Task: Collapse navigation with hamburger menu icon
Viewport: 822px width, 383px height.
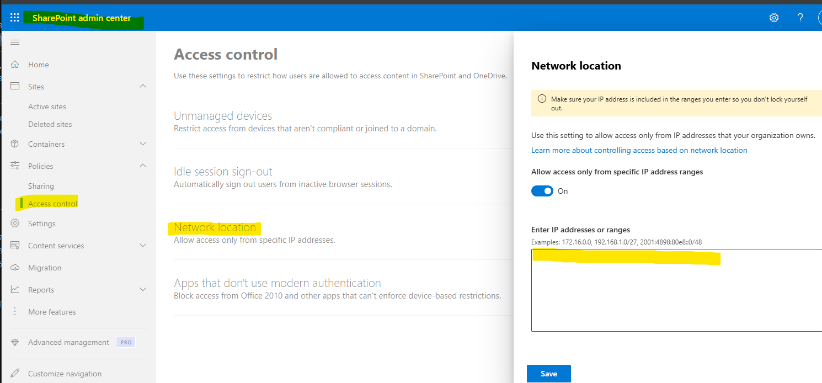Action: (15, 42)
